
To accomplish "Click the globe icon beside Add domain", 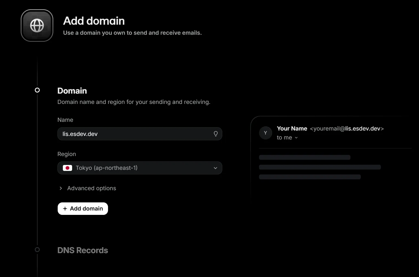I will [37, 26].
